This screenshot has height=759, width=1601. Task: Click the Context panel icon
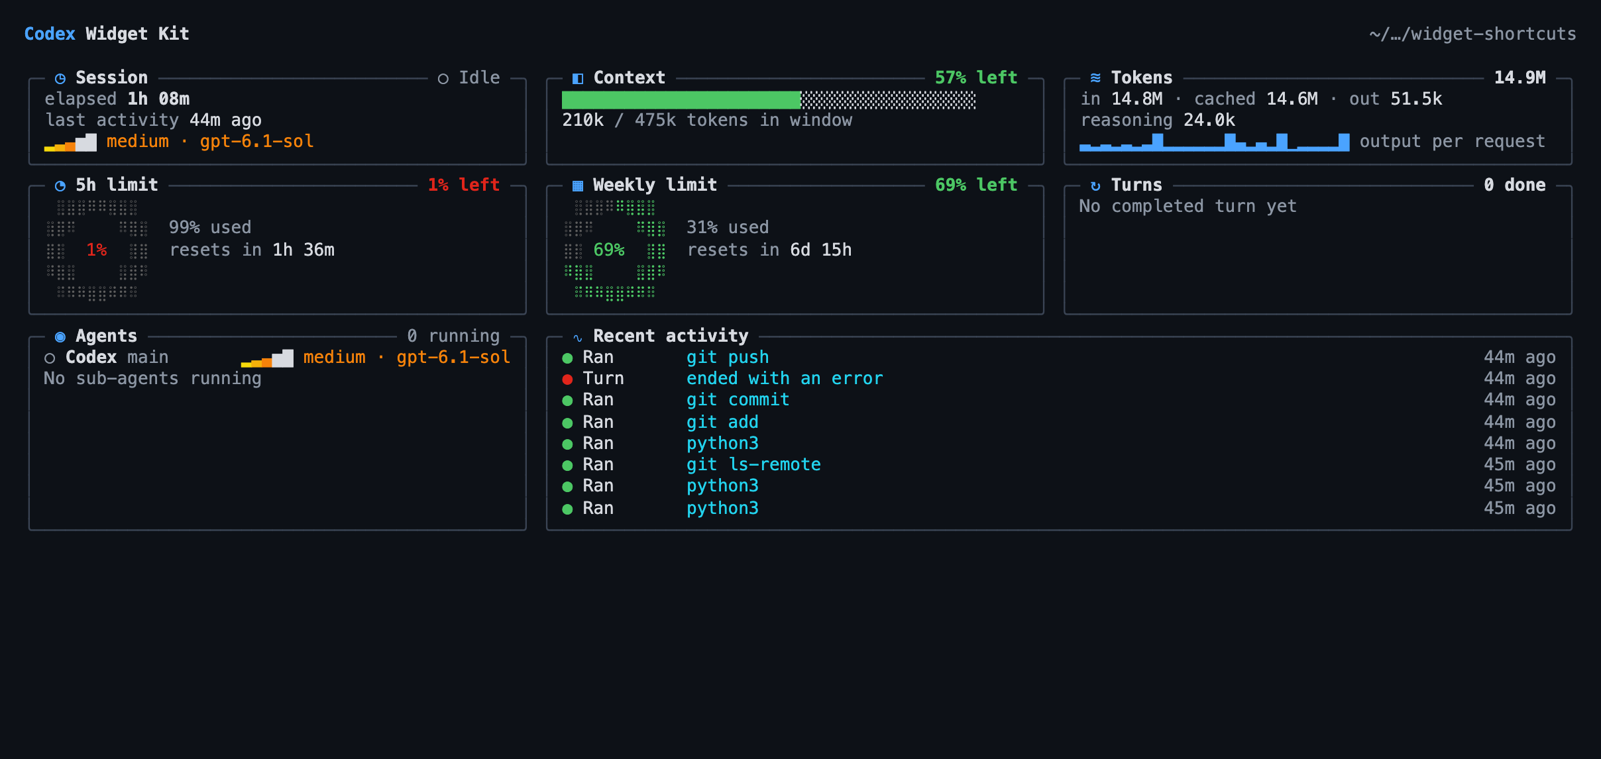578,78
